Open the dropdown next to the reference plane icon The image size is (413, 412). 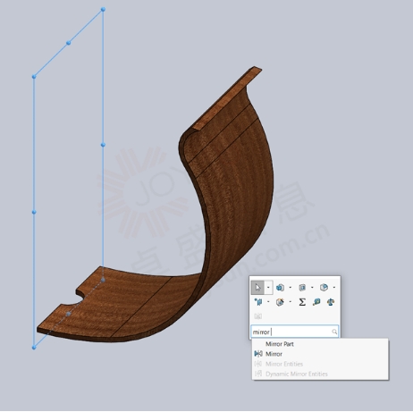click(268, 302)
